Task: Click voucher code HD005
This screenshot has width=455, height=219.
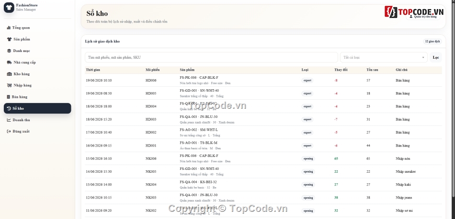Action: pos(151,94)
